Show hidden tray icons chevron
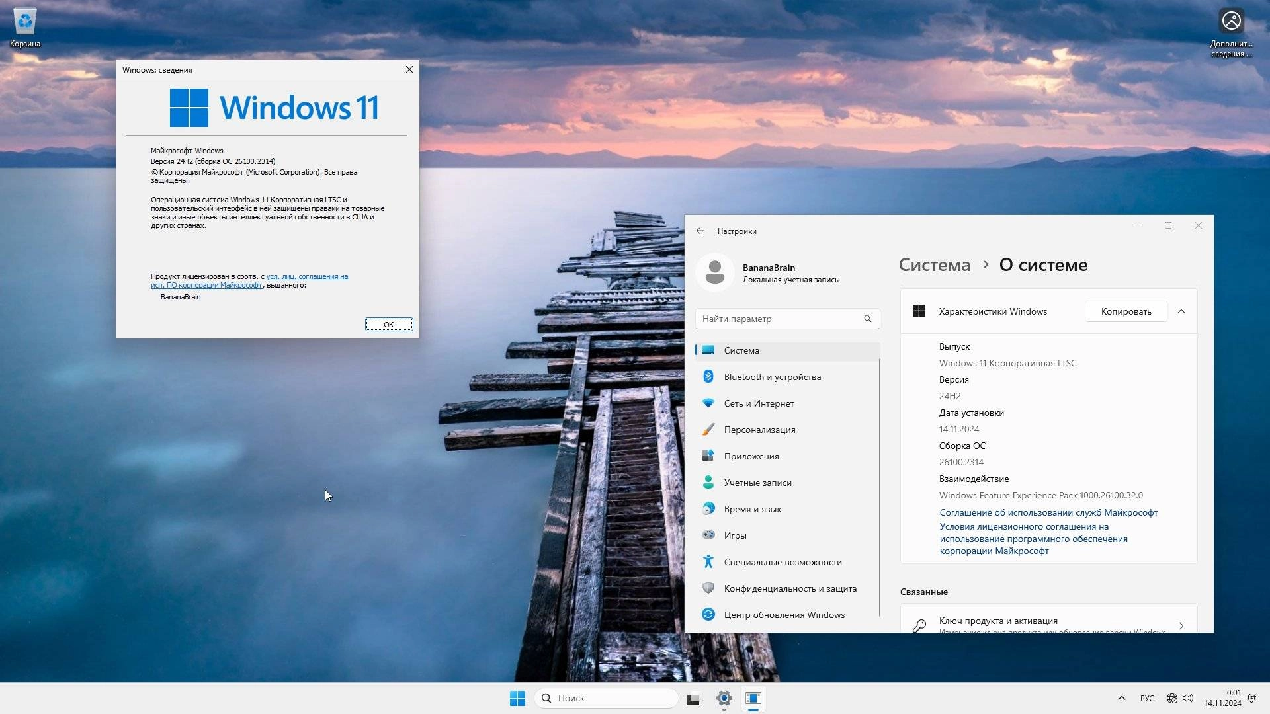1270x714 pixels. 1121,698
